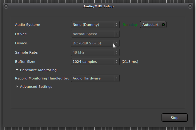Screen dimensions: 196x130
Task: Click the window button at title bar left
Action: click(6, 6)
